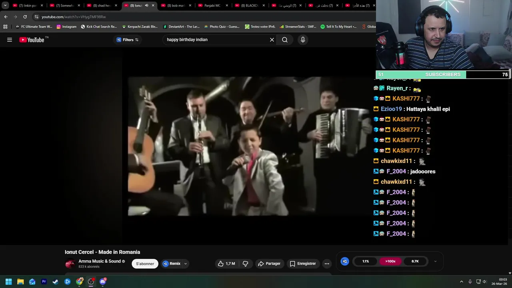This screenshot has width=512, height=288.
Task: Open the search Filters button
Action: point(128,40)
